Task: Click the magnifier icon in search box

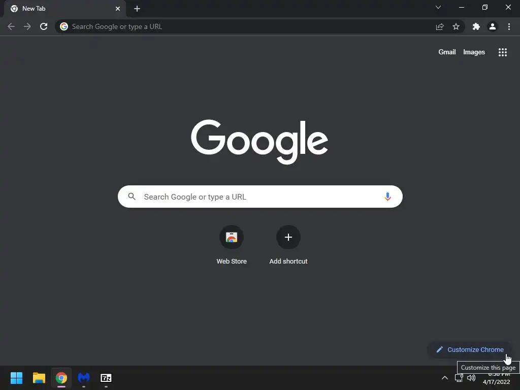Action: (x=132, y=197)
